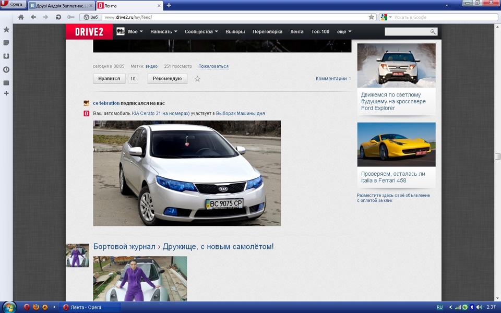Click author avatar beside Бортовой журнал
The height and width of the screenshot is (313, 501).
click(78, 255)
